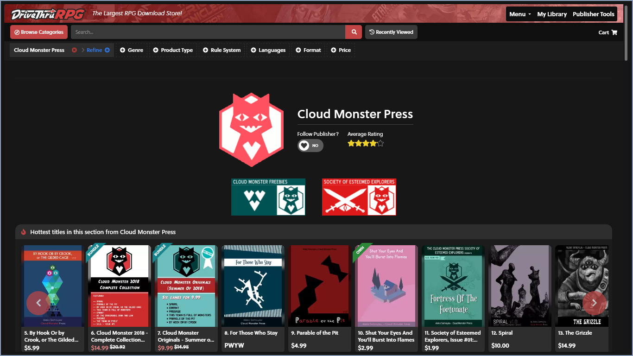Expand the Genre filter
This screenshot has width=633, height=356.
[131, 50]
